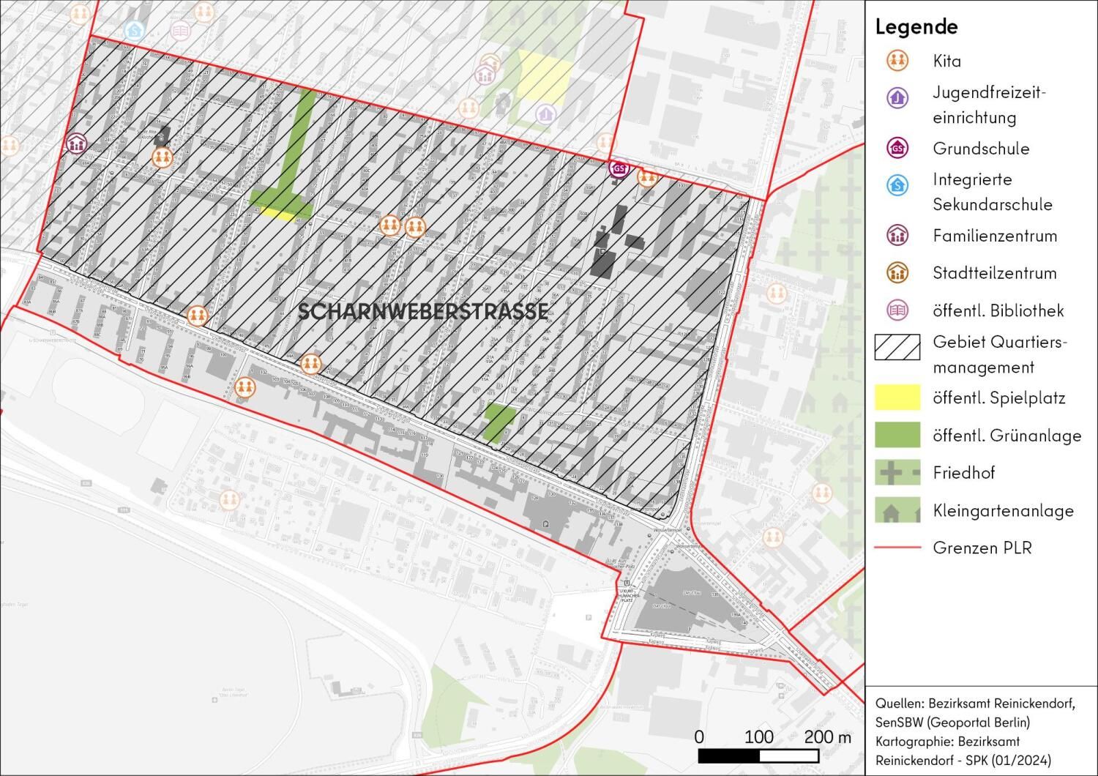Click the Grenzen PLR legend label
This screenshot has width=1098, height=776.
point(982,548)
